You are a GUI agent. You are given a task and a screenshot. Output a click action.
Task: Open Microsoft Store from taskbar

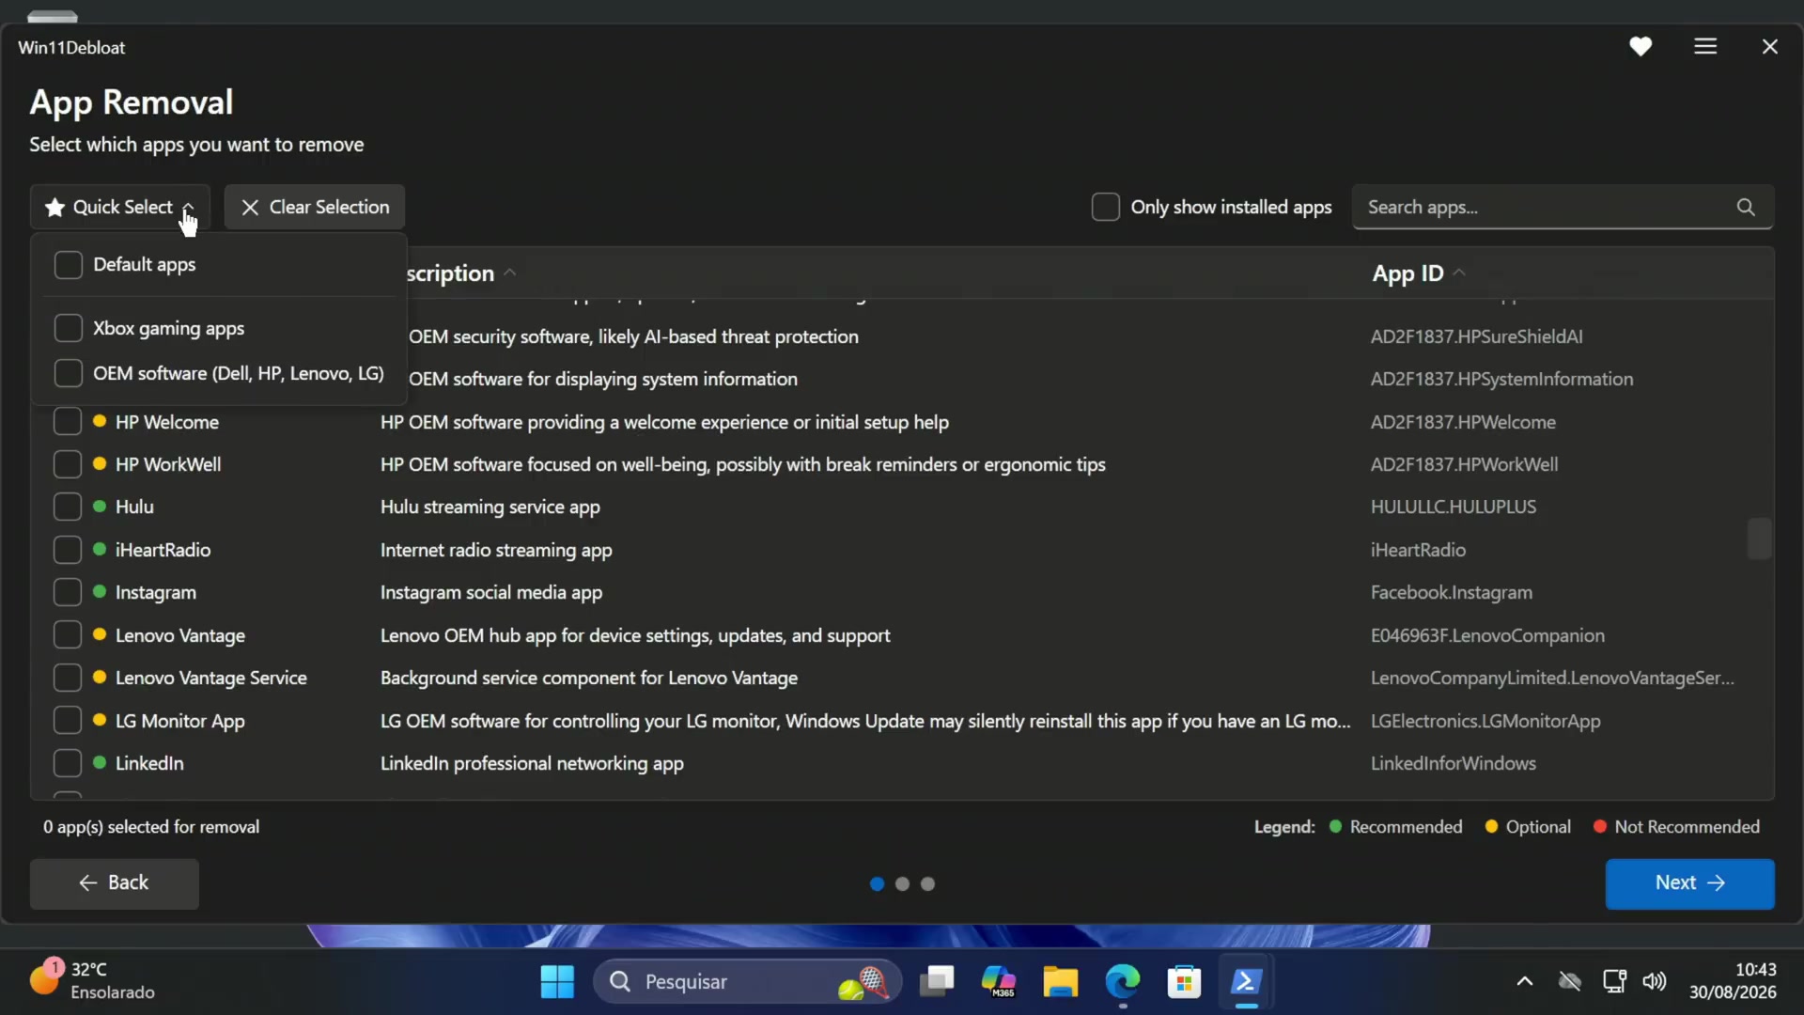[1184, 982]
